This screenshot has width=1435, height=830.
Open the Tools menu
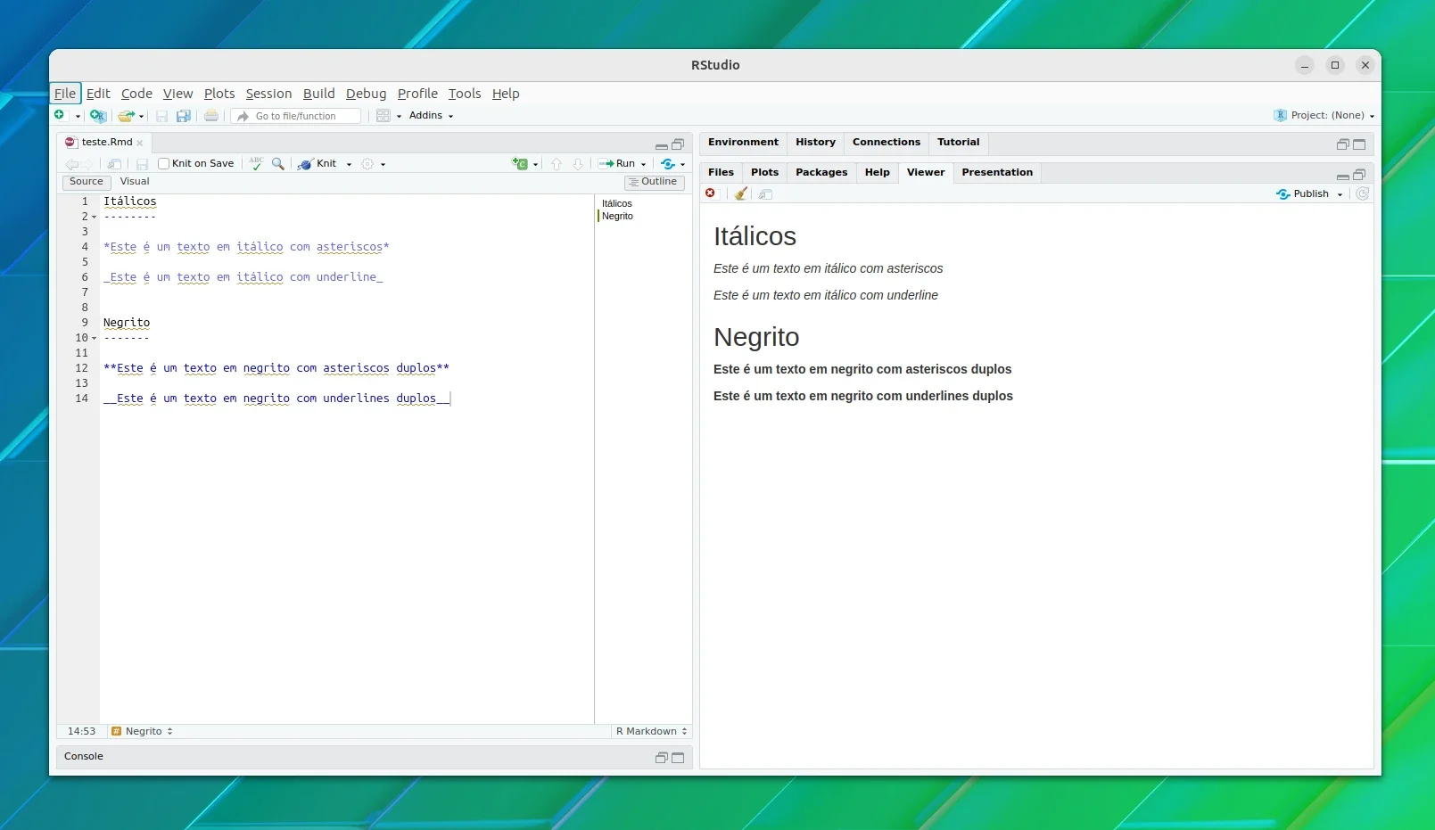[465, 94]
